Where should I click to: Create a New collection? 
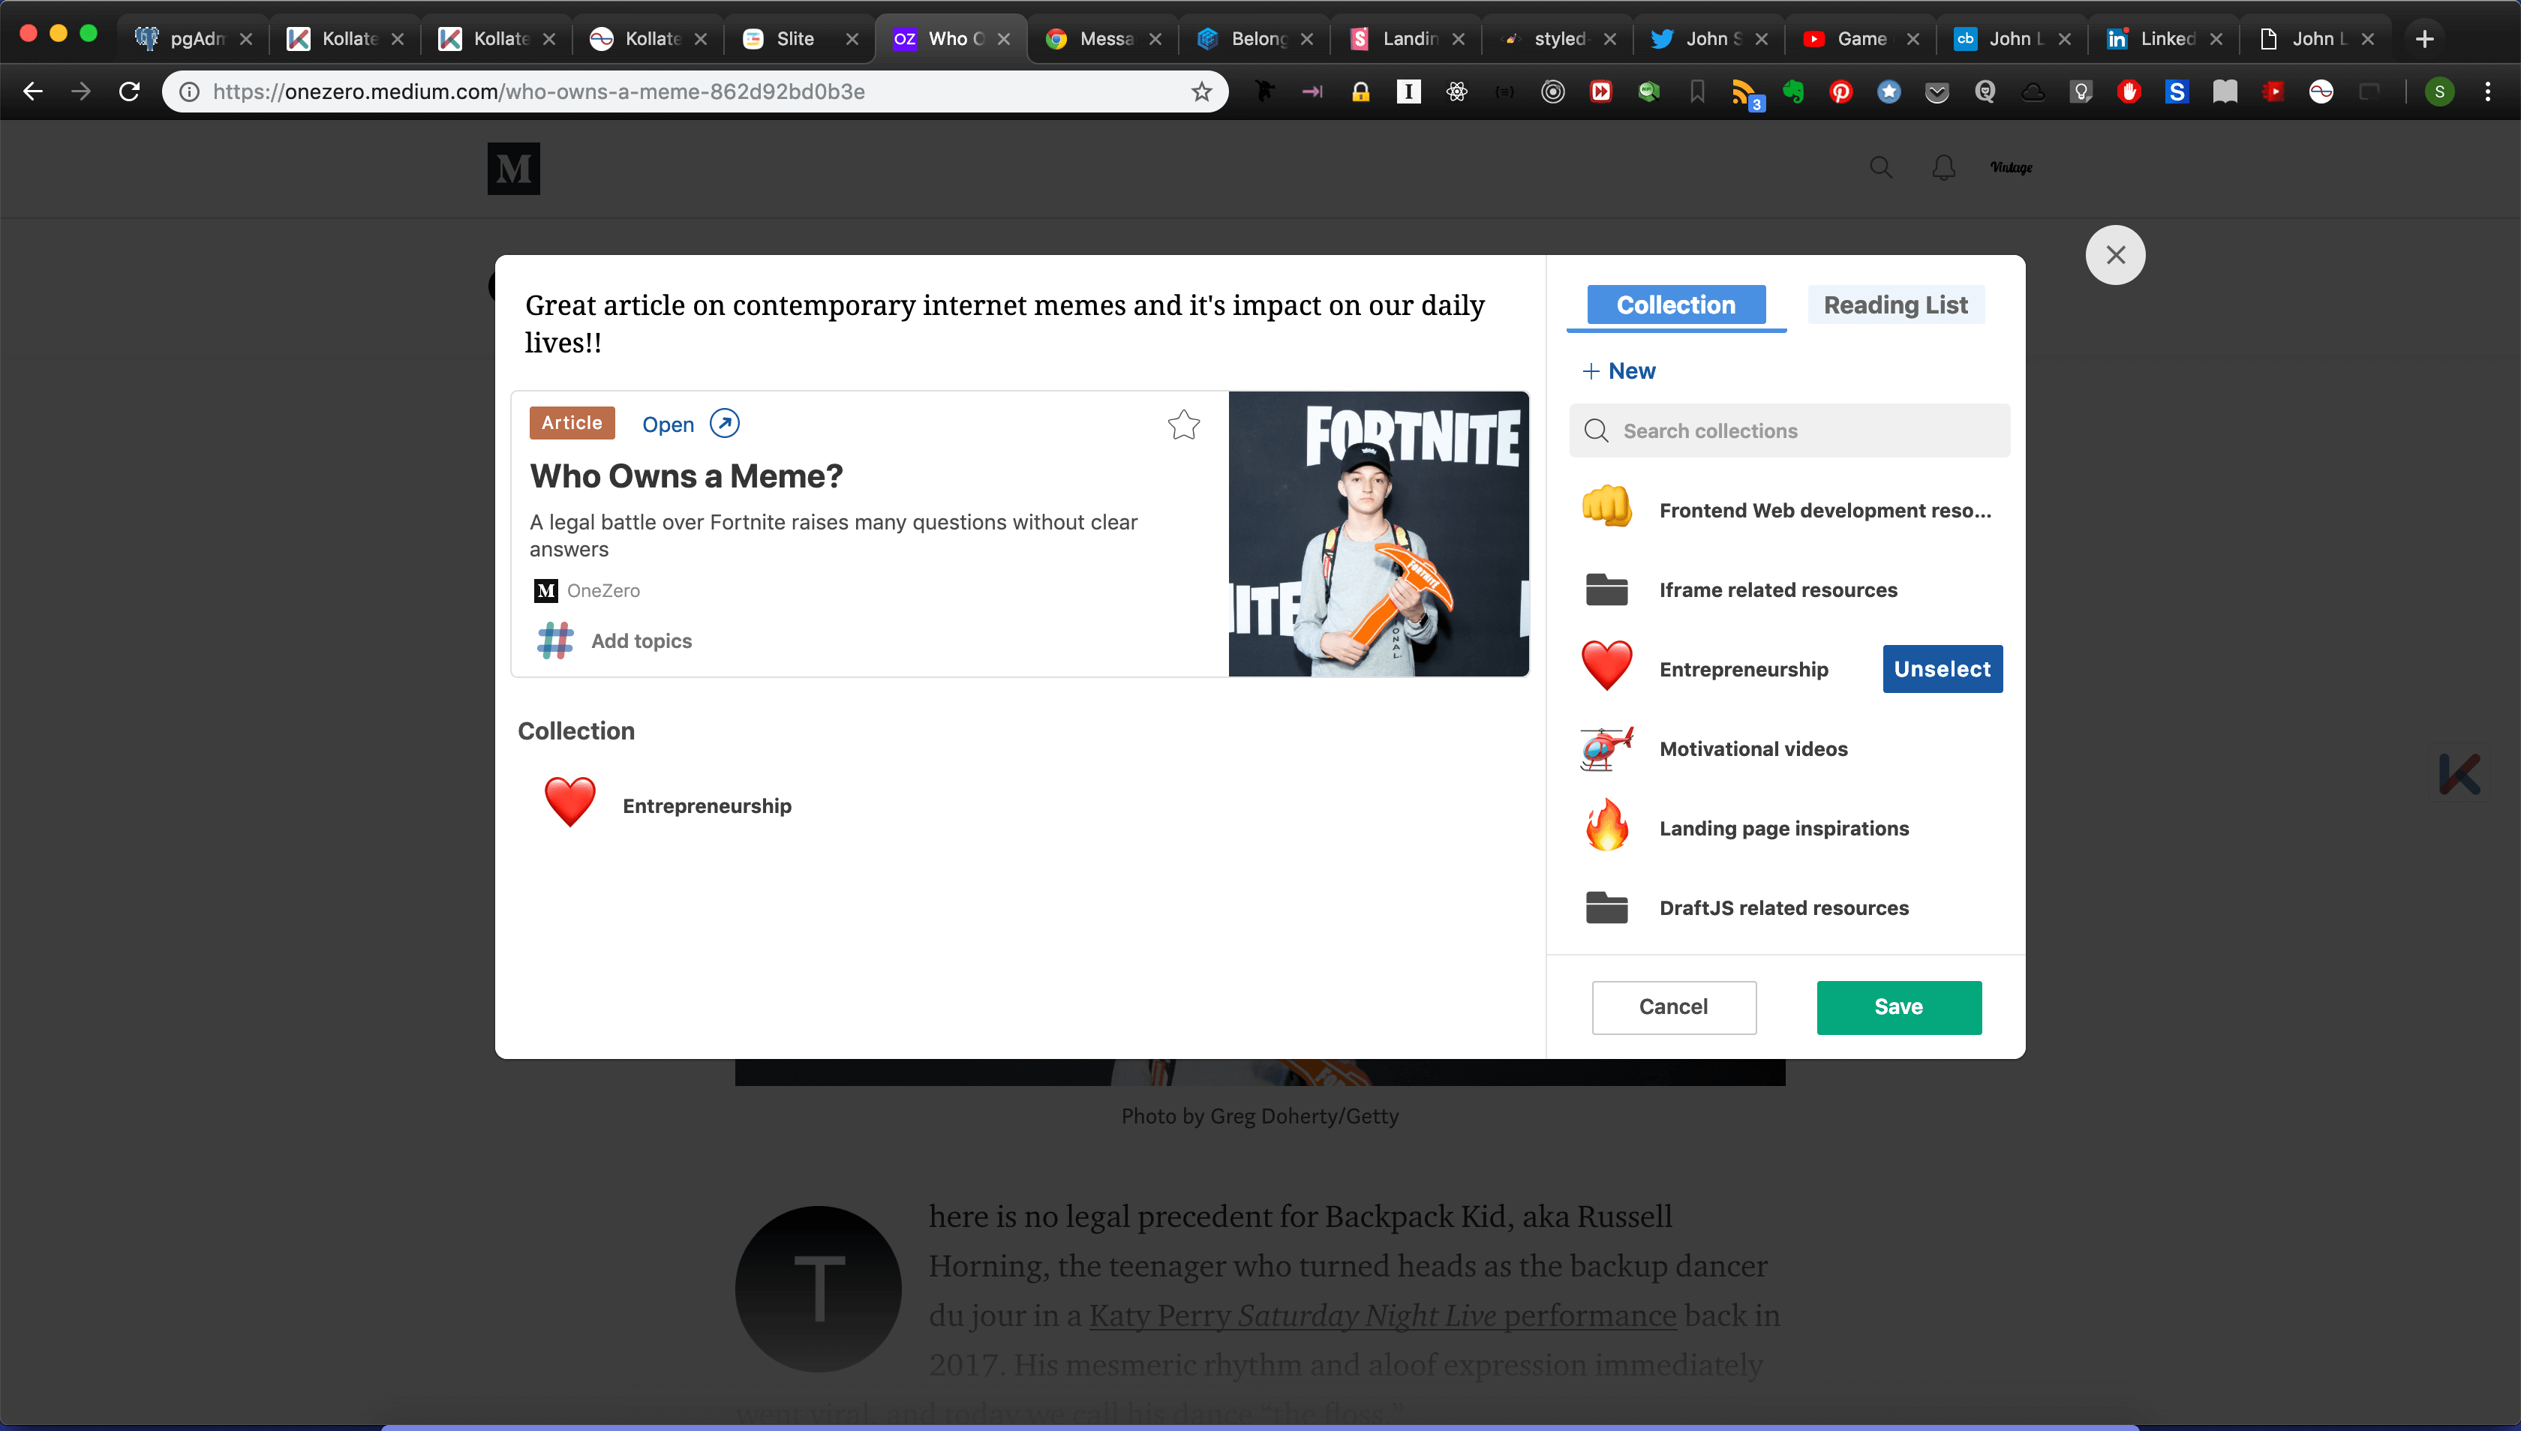click(1619, 370)
